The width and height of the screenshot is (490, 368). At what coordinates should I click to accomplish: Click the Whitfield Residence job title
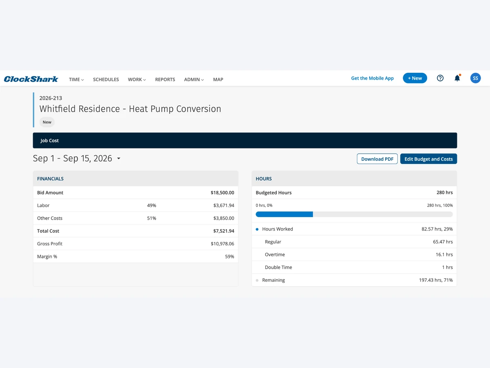point(130,109)
